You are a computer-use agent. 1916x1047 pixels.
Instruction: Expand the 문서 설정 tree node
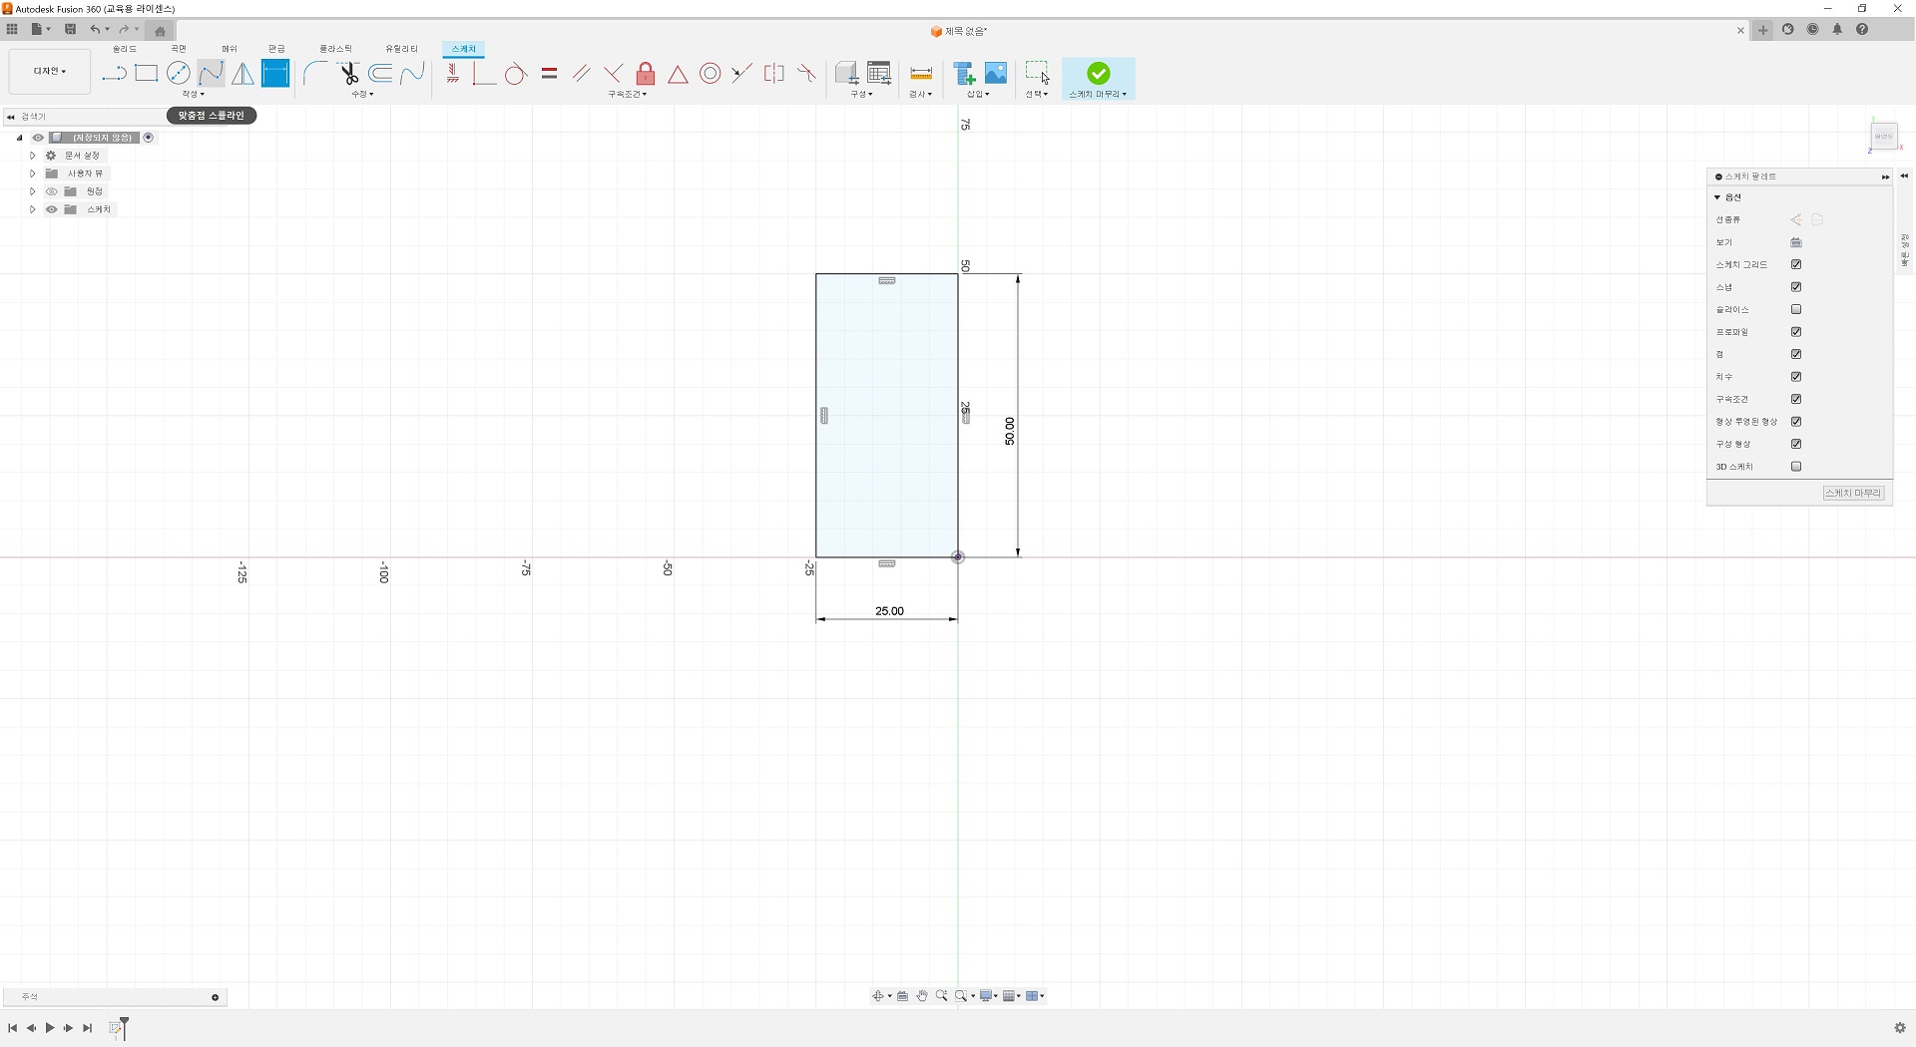[x=32, y=156]
